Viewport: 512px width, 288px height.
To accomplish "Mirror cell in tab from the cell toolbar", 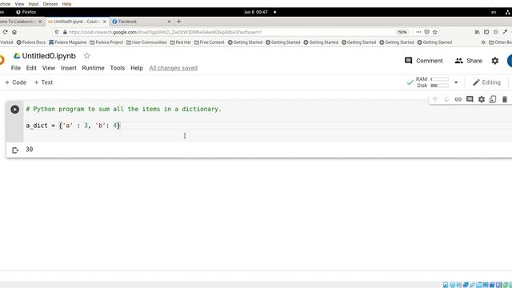I will click(x=493, y=99).
